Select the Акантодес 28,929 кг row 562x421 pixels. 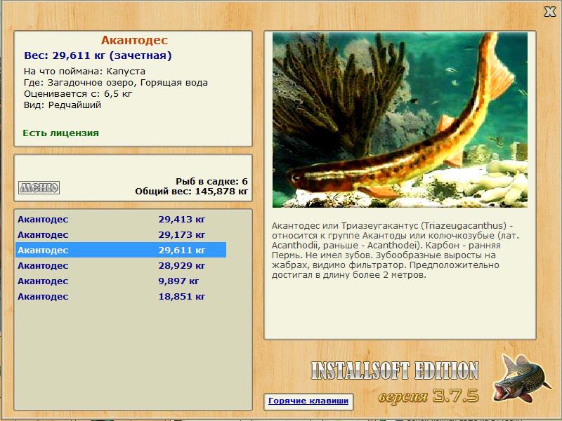(121, 266)
